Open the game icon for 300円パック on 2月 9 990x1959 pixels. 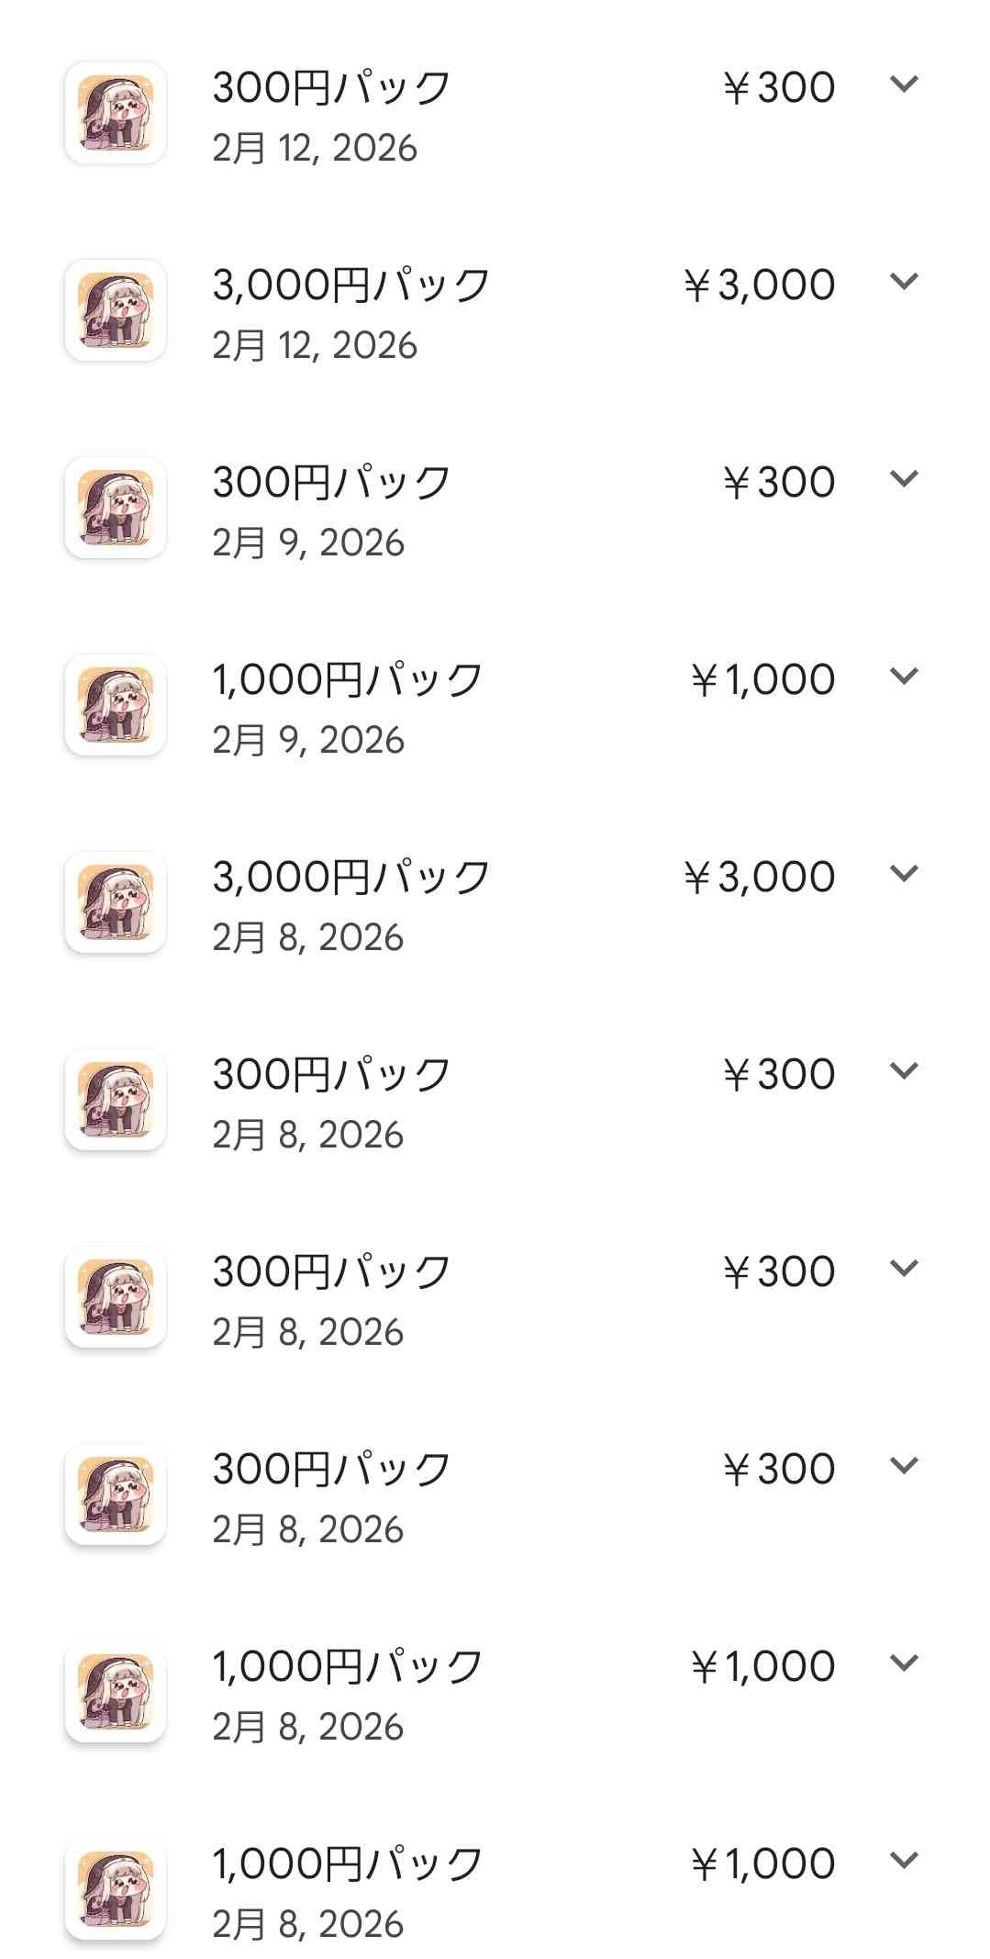(x=116, y=508)
